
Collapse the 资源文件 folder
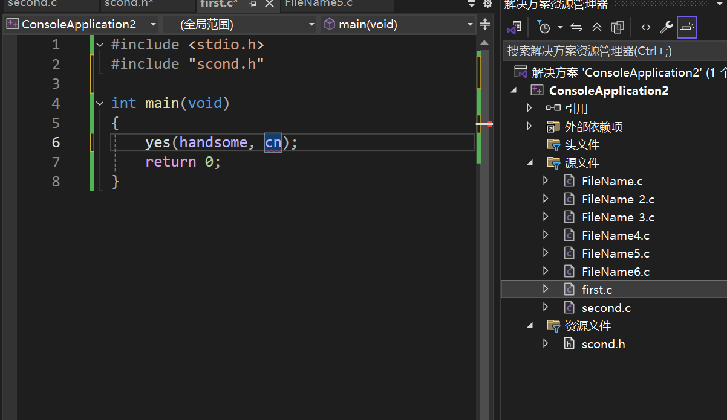pyautogui.click(x=530, y=326)
